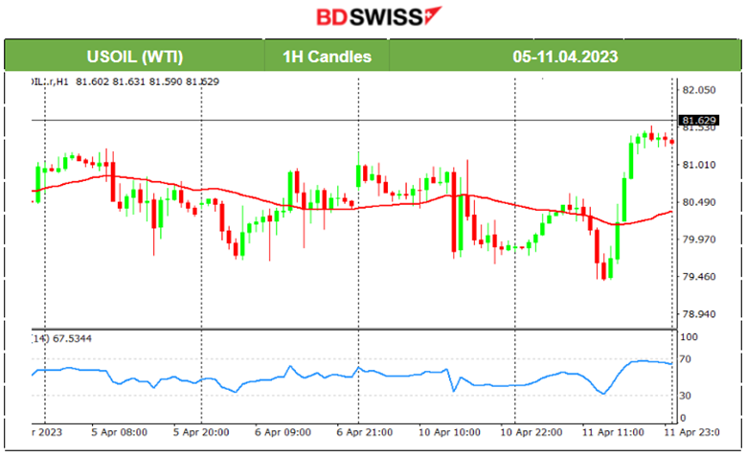Click the 10 Apr 22:00 time label
Viewport: 747px width, 457px height.
pos(532,433)
